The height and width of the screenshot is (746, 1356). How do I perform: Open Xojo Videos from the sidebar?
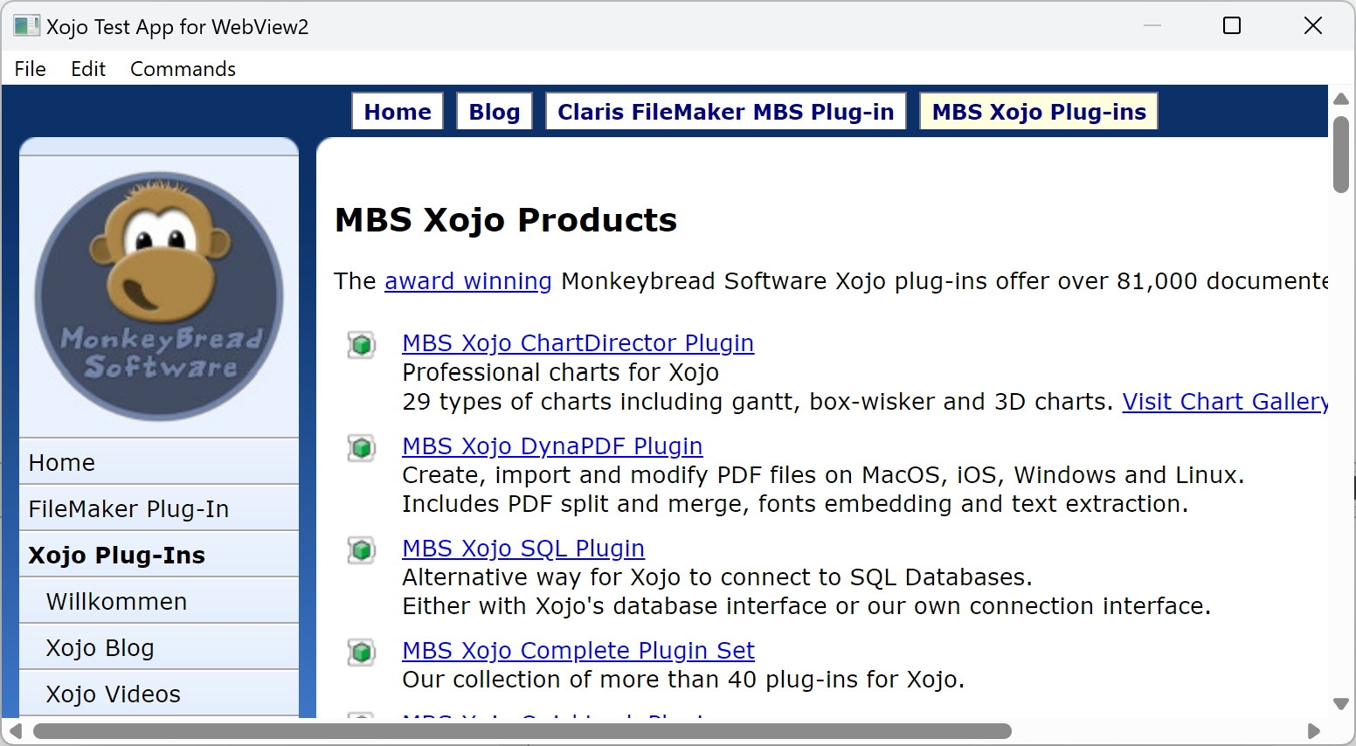(x=113, y=694)
